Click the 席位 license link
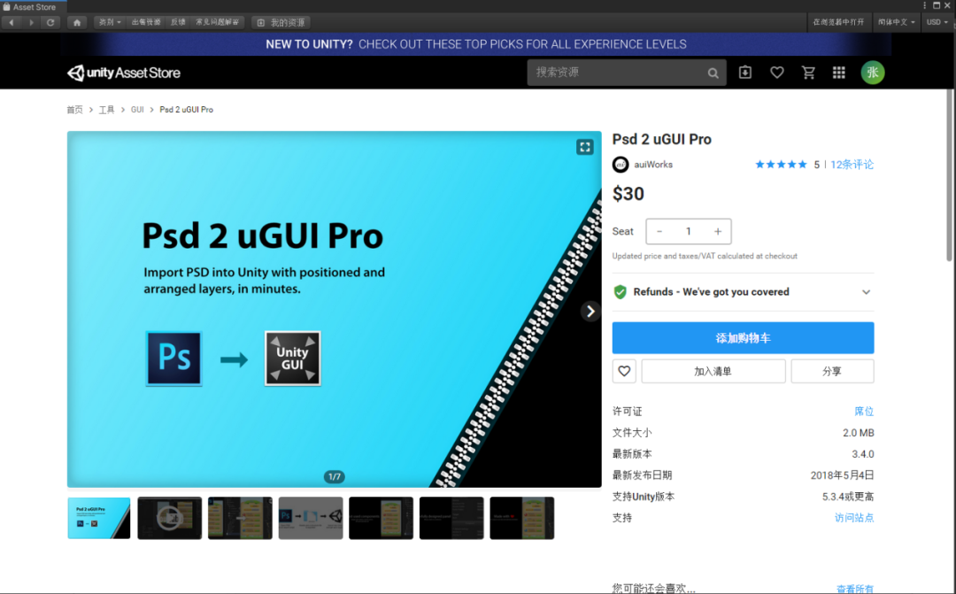This screenshot has width=956, height=594. 864,412
